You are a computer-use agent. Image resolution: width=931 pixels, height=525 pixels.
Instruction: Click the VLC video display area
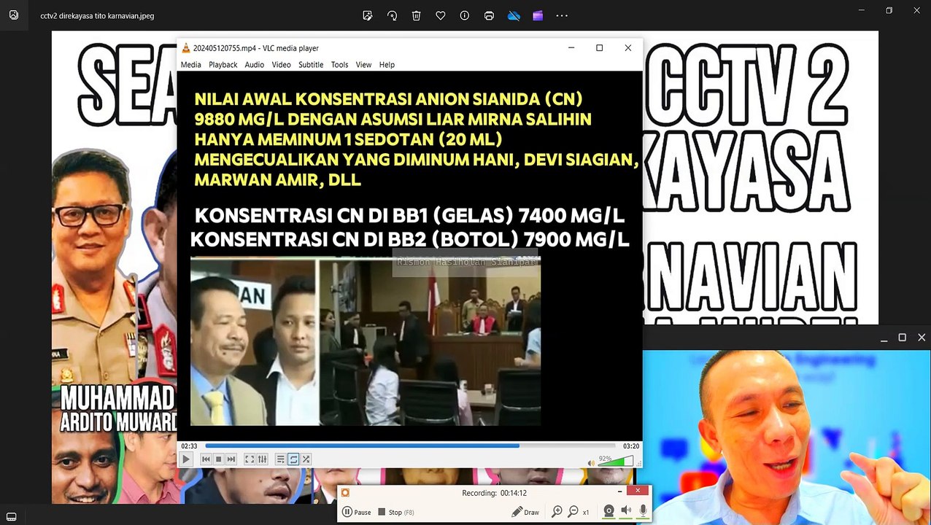(x=409, y=254)
